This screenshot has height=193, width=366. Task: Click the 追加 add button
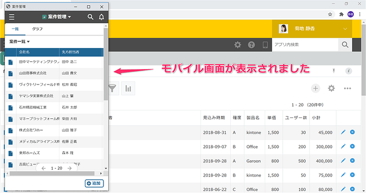point(94,183)
